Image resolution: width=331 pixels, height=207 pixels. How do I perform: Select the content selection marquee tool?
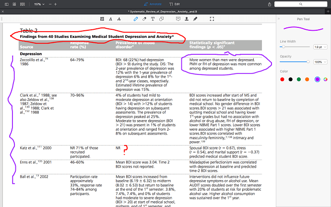click(x=212, y=19)
